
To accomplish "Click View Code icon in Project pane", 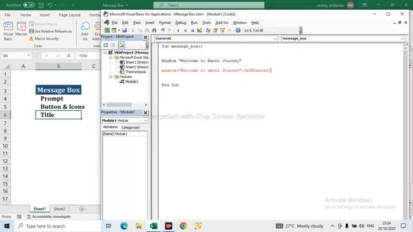I will (106, 45).
